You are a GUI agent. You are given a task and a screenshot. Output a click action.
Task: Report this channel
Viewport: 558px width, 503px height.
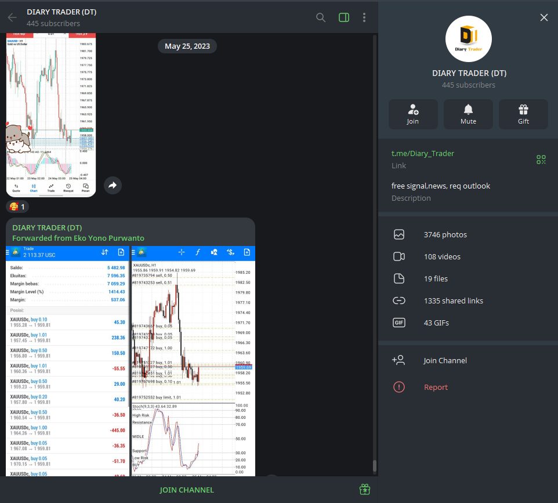(x=436, y=388)
